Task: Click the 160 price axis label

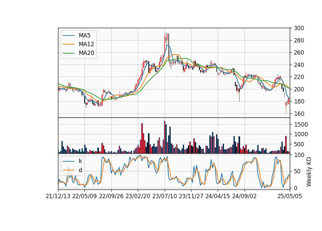Action: click(299, 113)
